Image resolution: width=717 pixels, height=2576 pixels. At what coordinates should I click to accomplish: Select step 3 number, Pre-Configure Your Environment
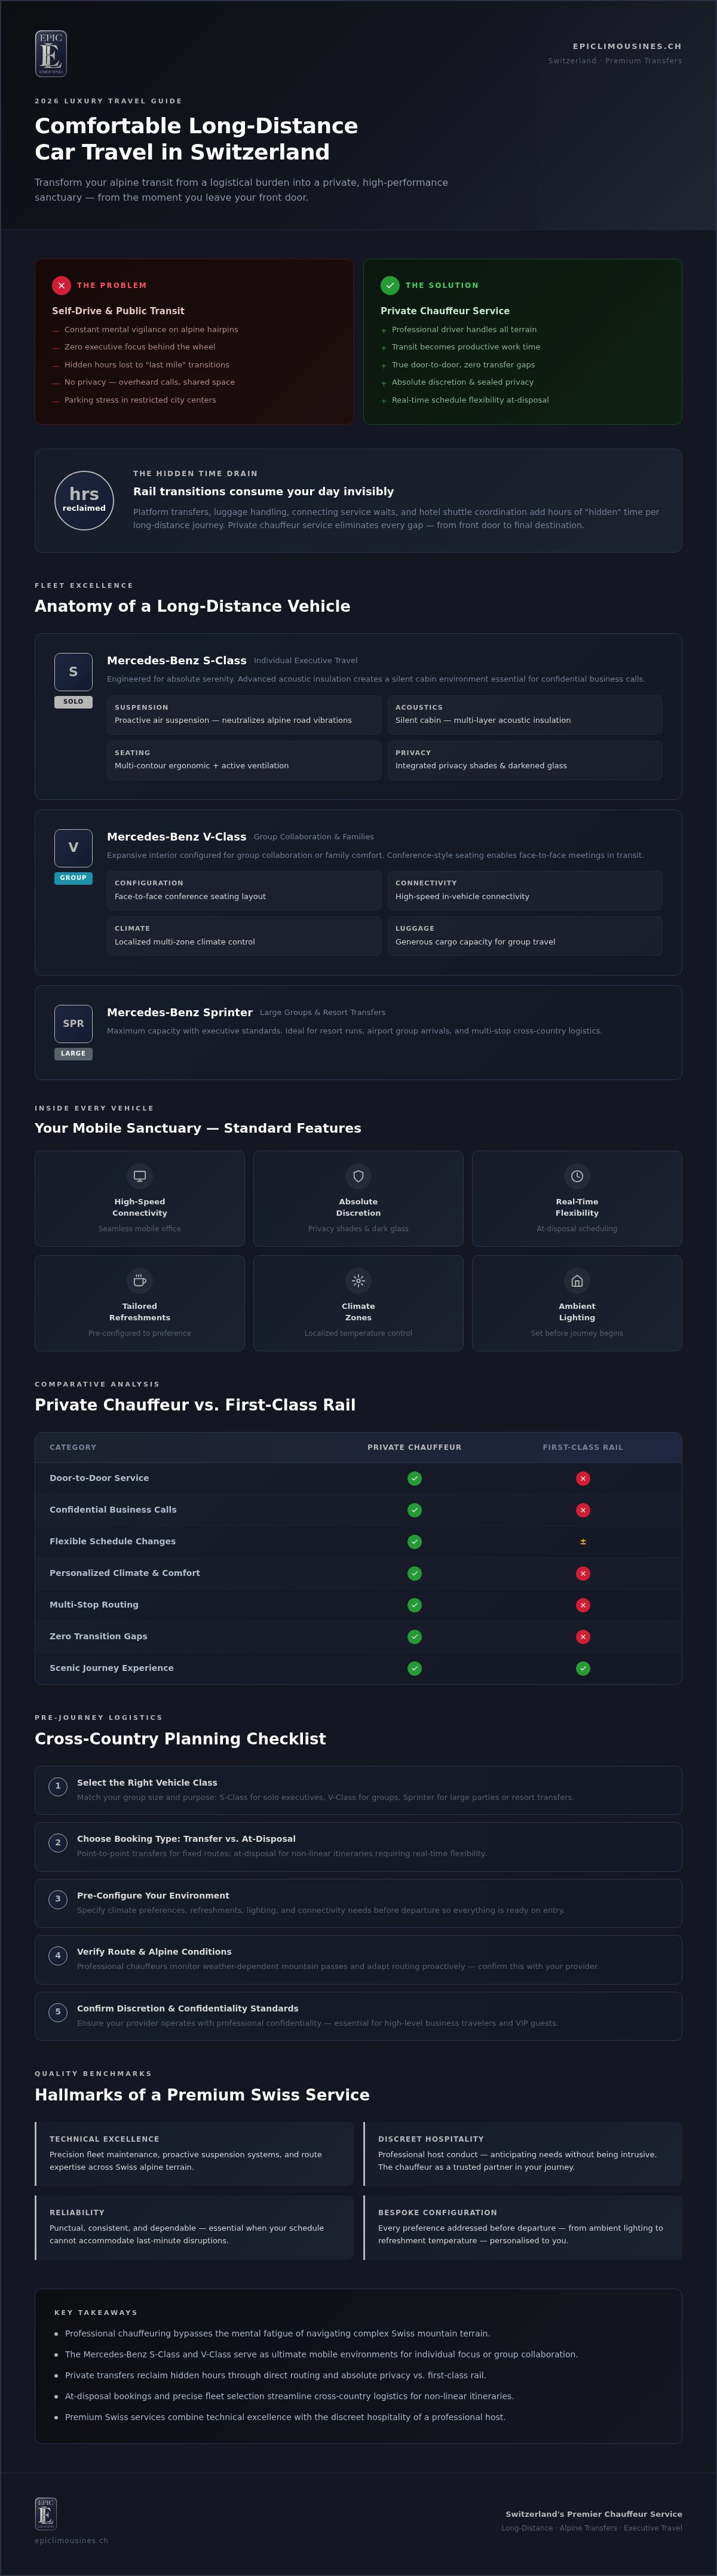point(58,1899)
